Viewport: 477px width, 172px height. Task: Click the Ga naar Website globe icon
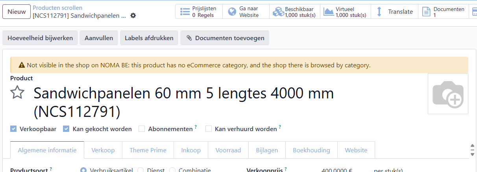tap(232, 12)
